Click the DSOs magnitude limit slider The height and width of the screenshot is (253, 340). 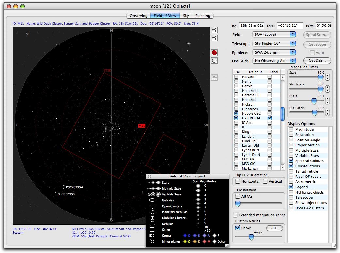coord(314,101)
